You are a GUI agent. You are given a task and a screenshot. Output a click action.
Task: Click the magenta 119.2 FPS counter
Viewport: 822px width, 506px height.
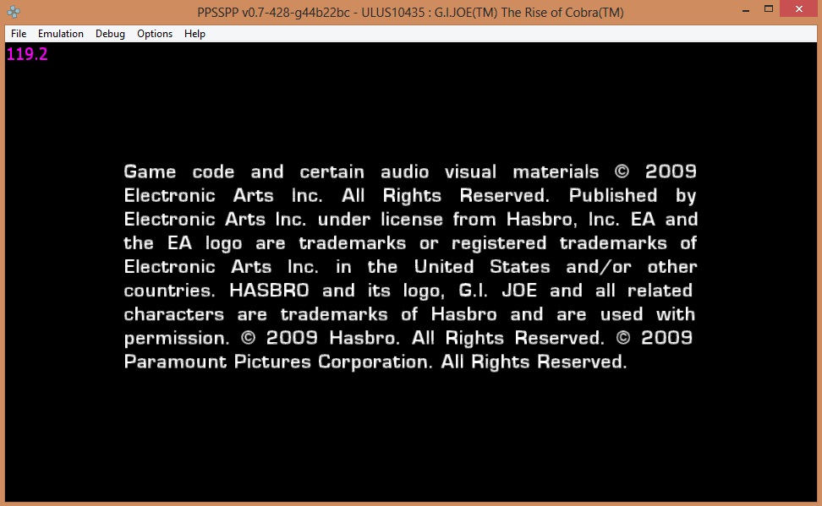click(x=27, y=55)
